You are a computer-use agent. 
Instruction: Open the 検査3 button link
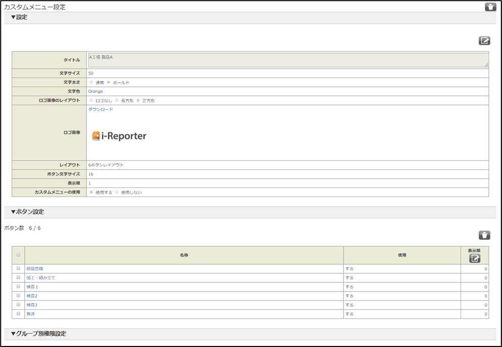point(32,305)
